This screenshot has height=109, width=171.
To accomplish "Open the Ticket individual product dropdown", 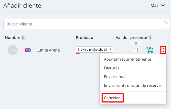I will [94, 49].
